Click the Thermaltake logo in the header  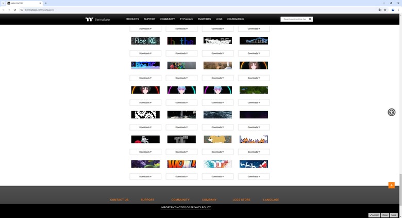coord(97,20)
